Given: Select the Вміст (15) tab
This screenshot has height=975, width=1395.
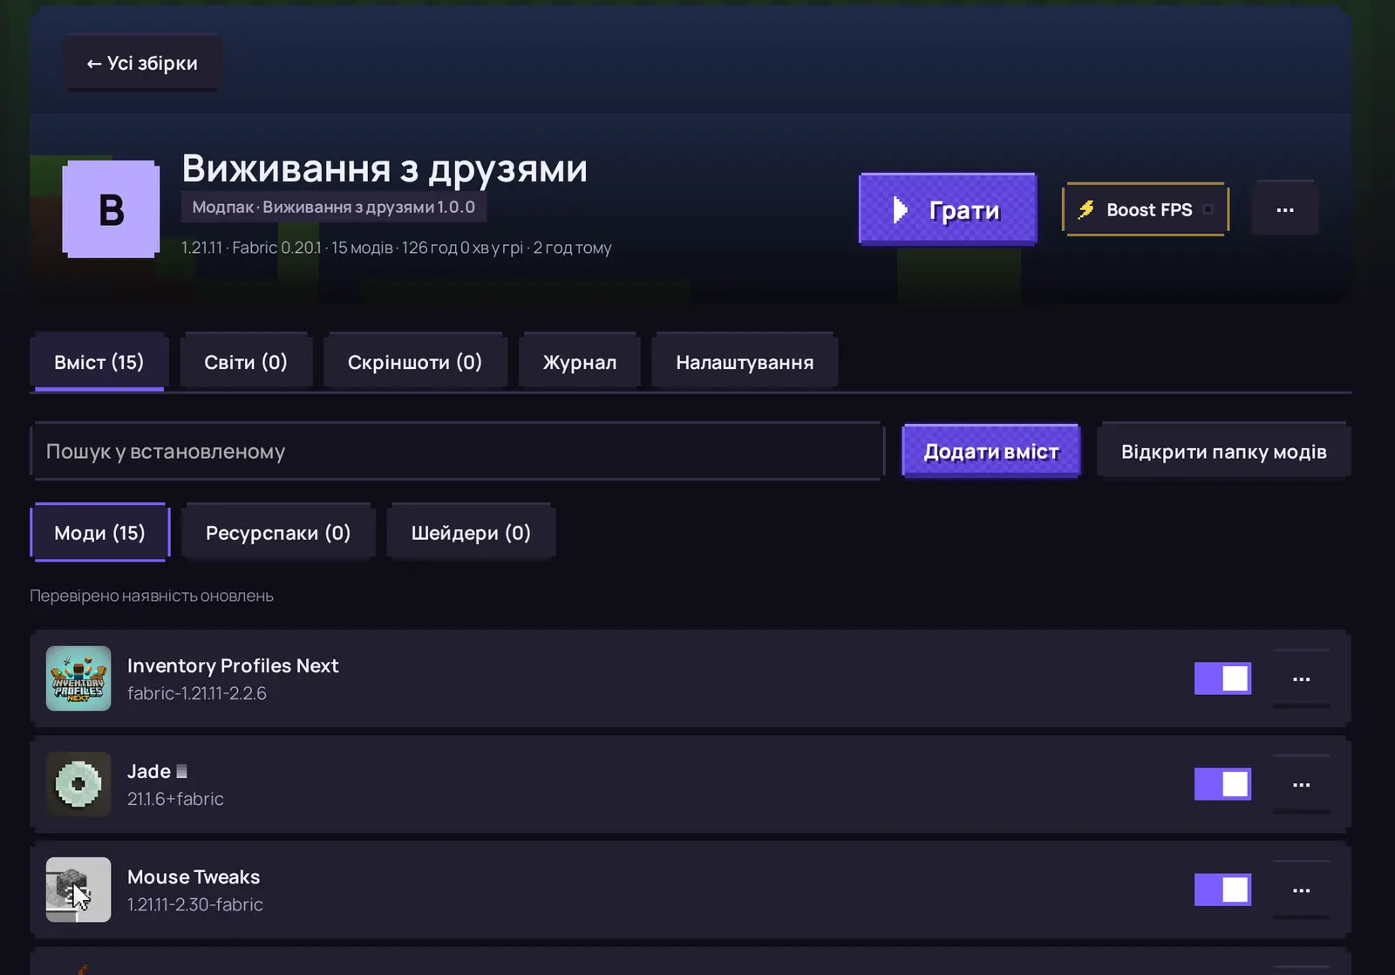Looking at the screenshot, I should (x=99, y=362).
